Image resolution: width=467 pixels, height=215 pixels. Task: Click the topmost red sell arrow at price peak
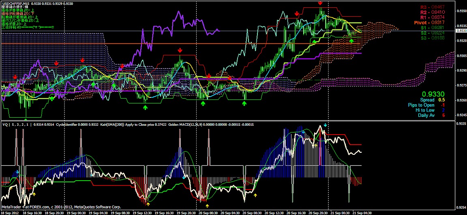pyautogui.click(x=320, y=3)
